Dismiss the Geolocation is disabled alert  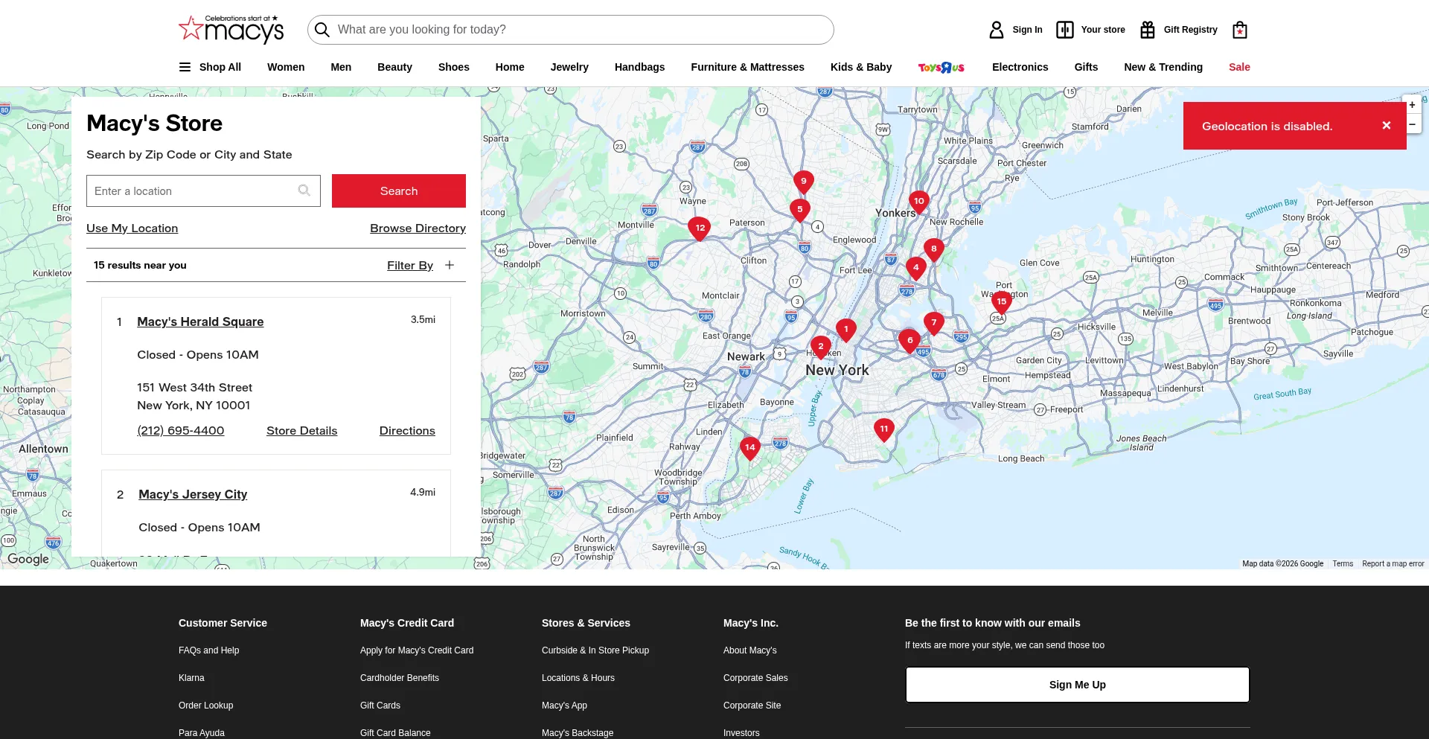coord(1387,126)
